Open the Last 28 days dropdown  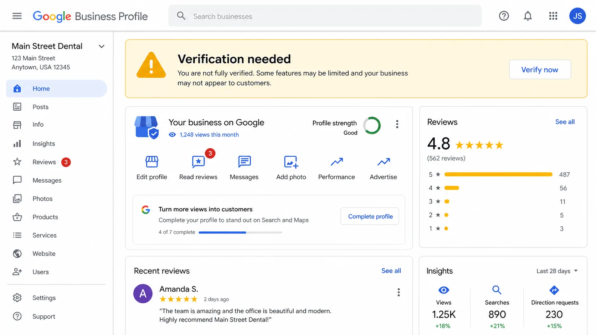[x=557, y=271]
